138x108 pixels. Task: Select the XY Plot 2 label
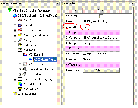[36, 65]
